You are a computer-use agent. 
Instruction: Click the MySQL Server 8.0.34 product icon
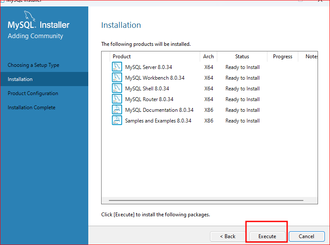(117, 67)
